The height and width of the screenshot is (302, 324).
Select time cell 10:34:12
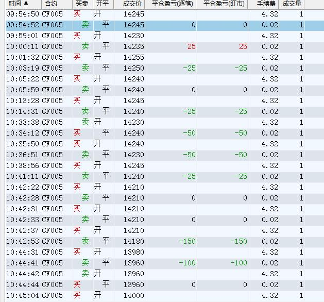click(23, 133)
